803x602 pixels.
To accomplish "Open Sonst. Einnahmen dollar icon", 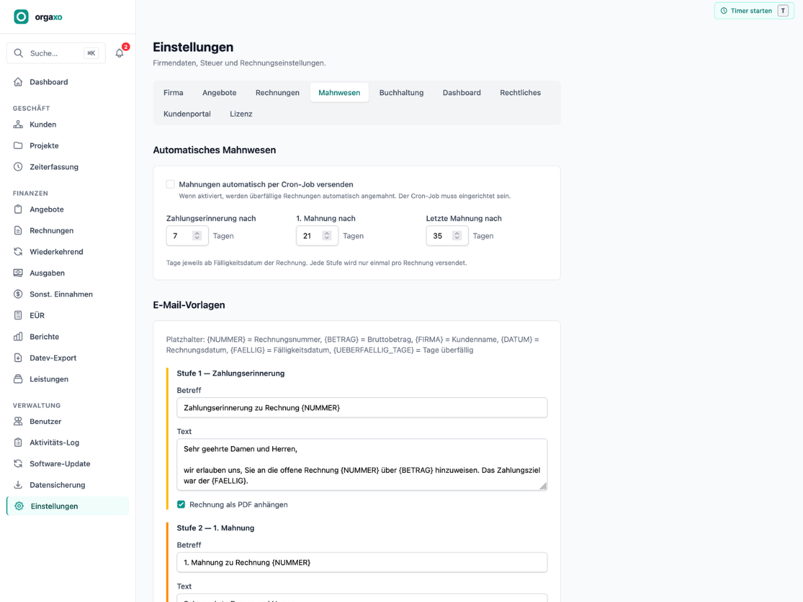I will click(18, 294).
